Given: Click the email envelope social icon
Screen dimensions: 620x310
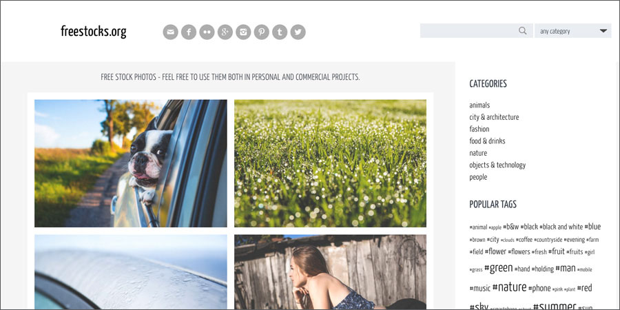Looking at the screenshot, I should (x=170, y=32).
